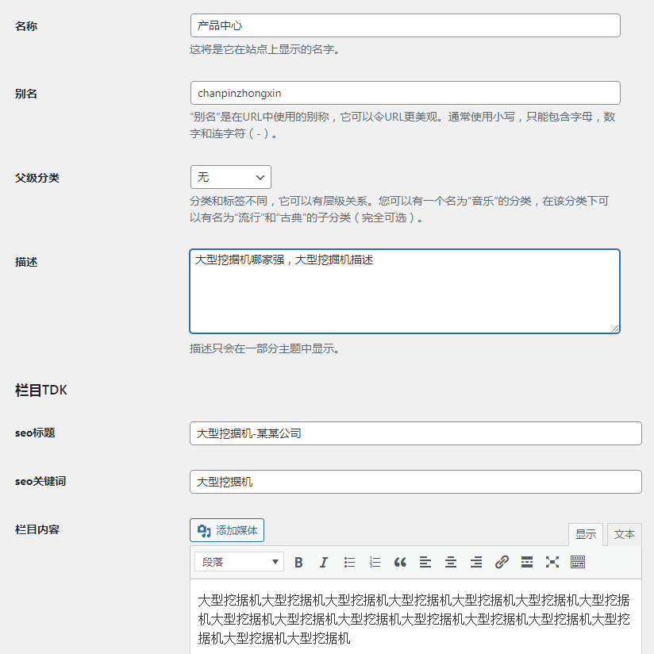Toggle the extra toolbar row
This screenshot has height=654, width=654.
click(578, 562)
